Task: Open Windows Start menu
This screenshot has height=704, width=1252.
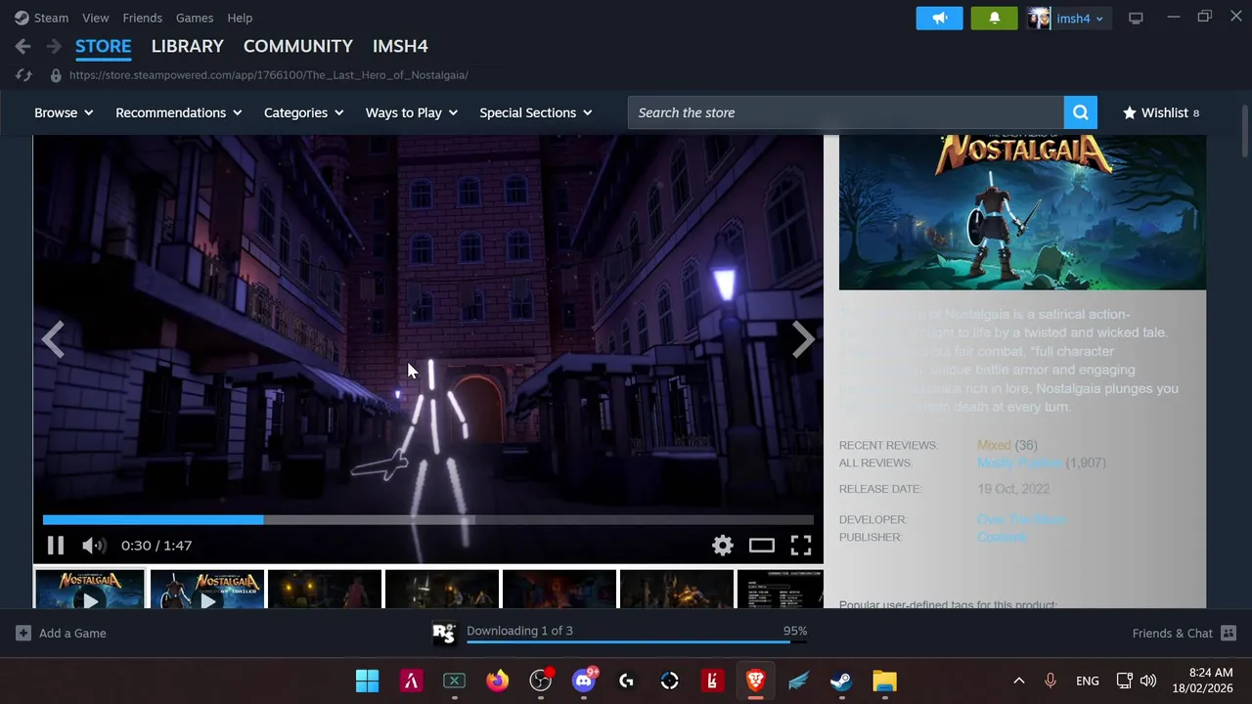Action: (368, 681)
